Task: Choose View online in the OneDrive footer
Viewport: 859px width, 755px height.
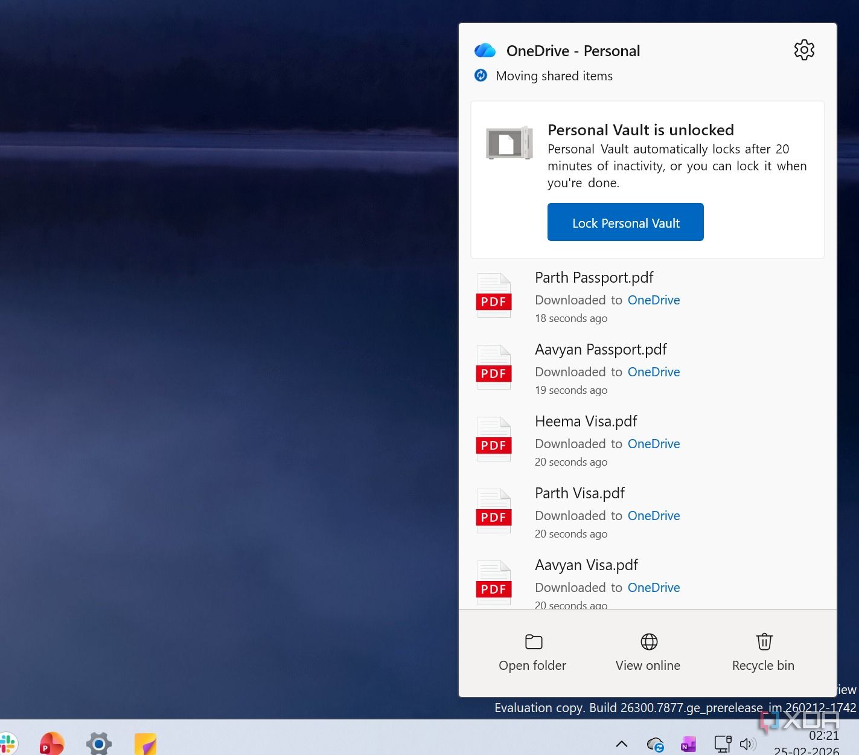Action: pos(648,652)
